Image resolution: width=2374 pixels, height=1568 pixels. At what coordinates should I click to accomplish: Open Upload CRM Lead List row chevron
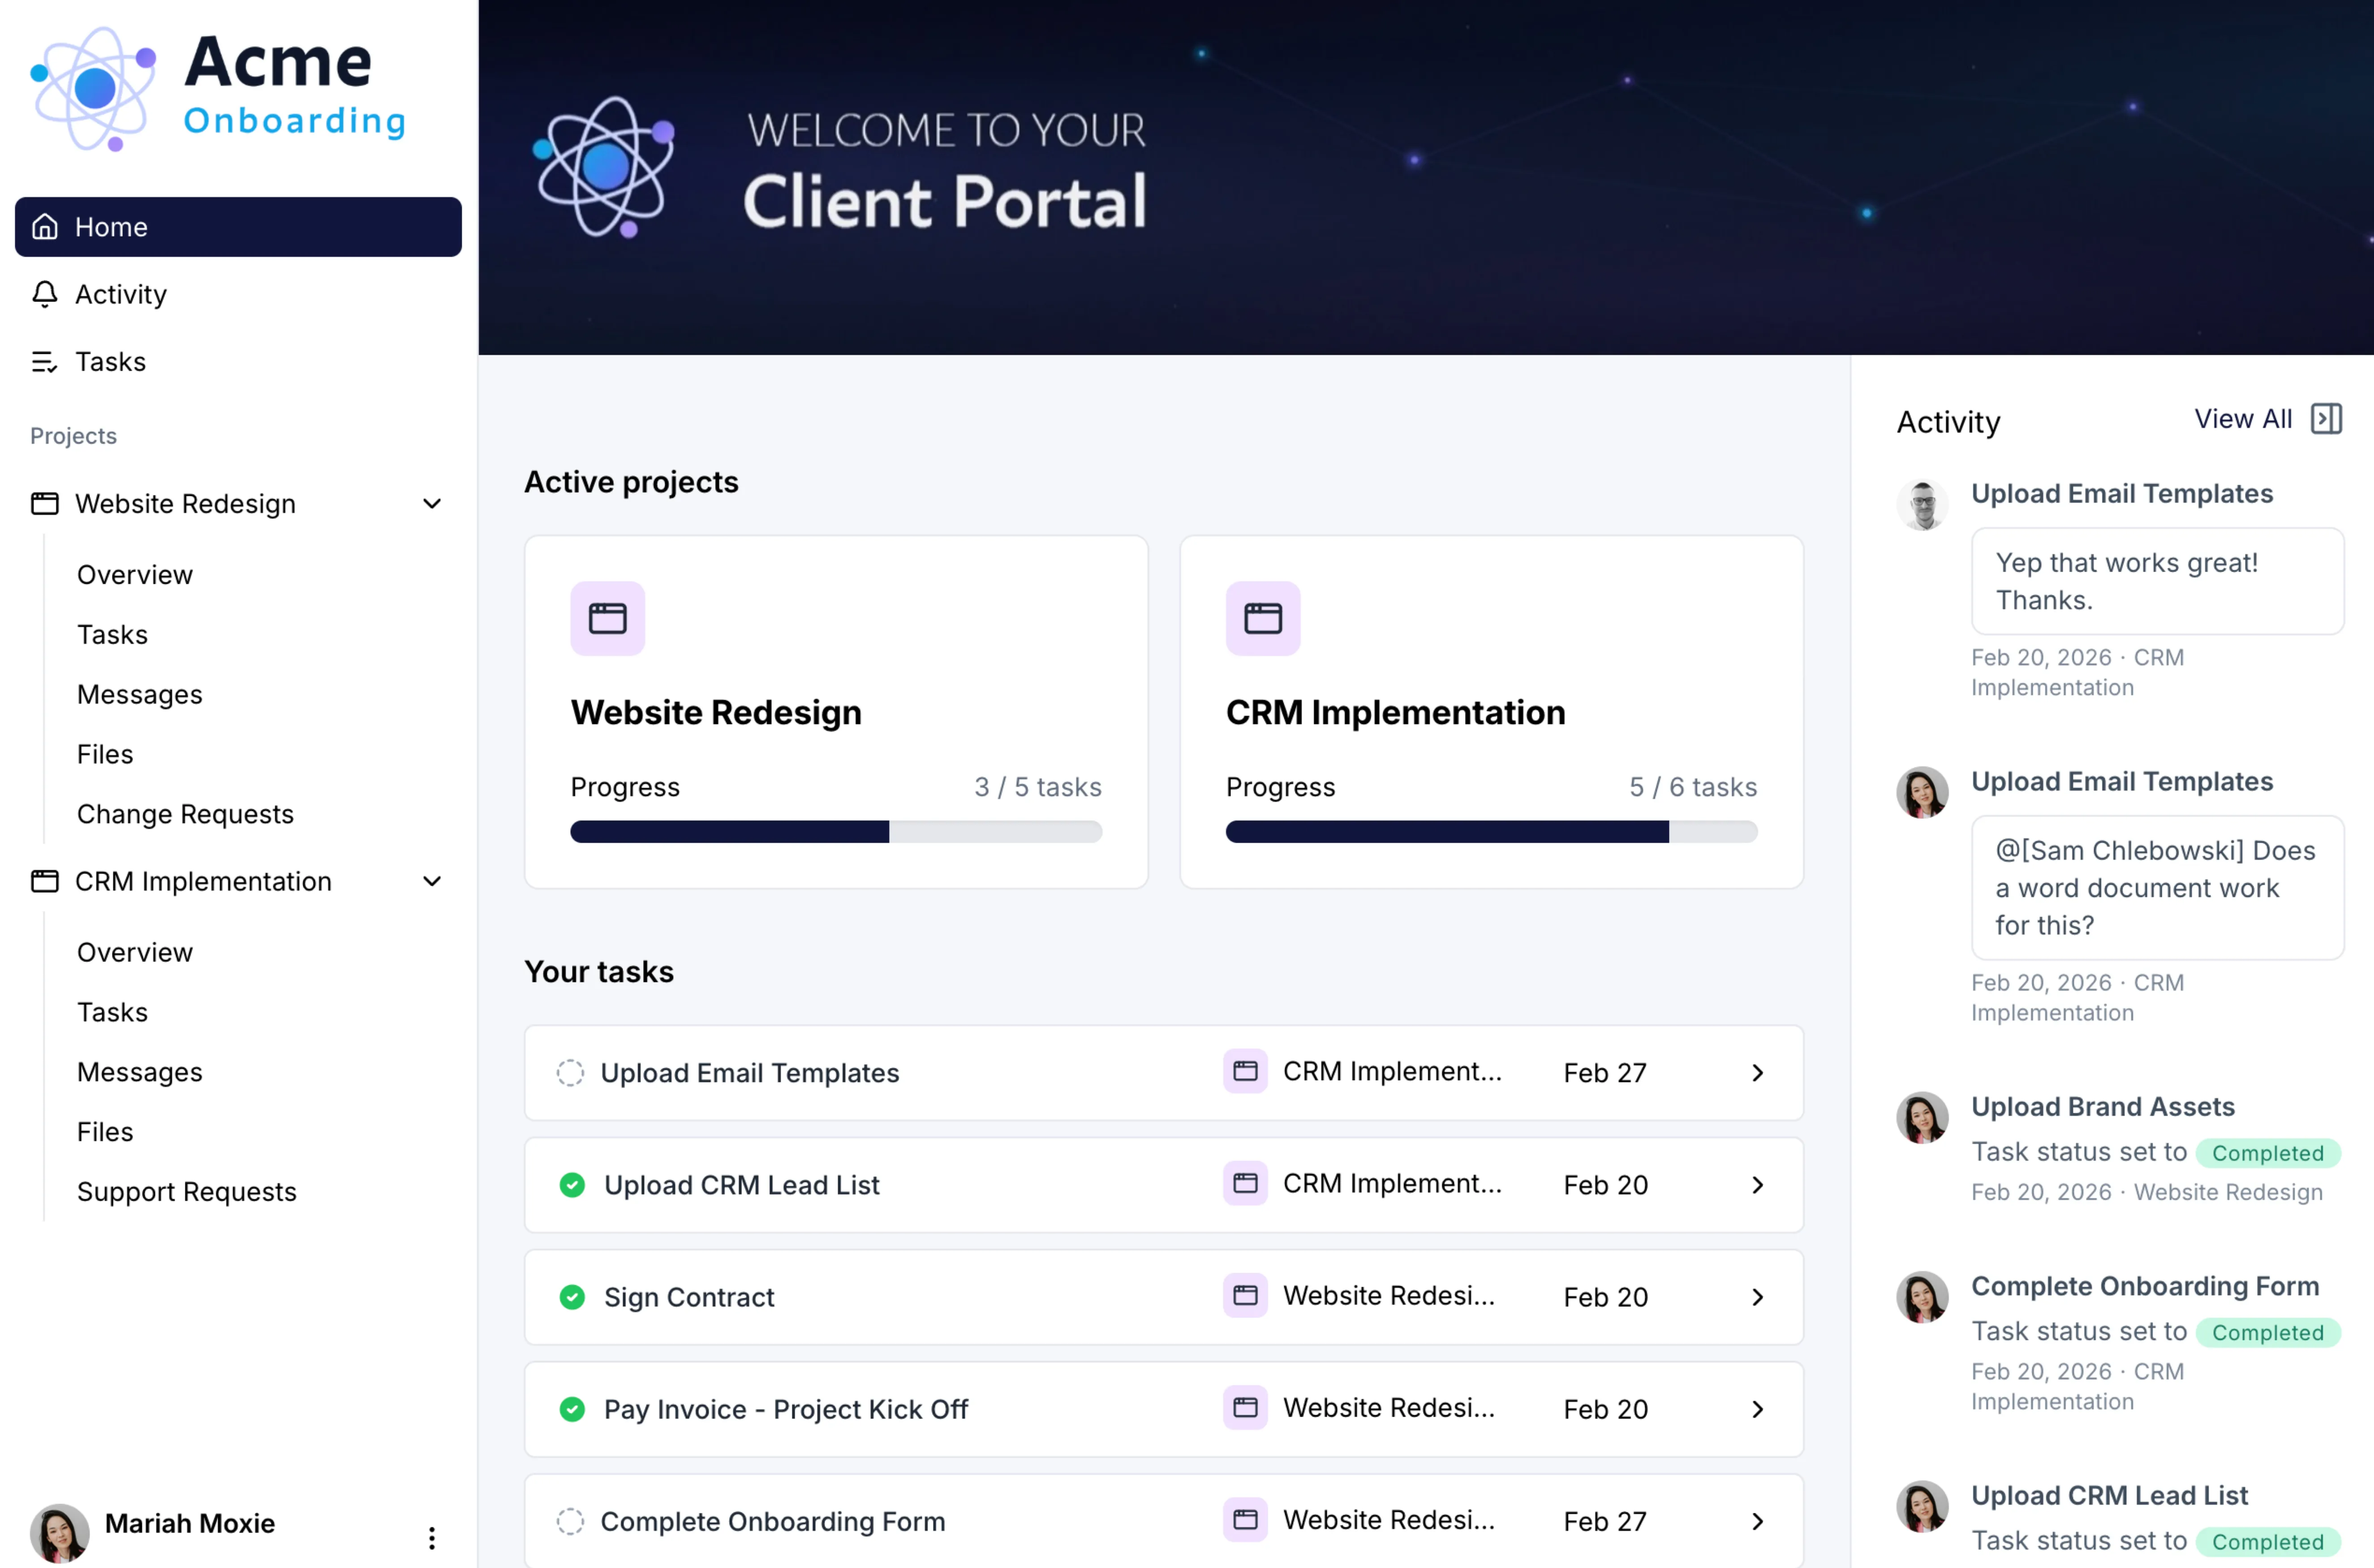pos(1757,1185)
